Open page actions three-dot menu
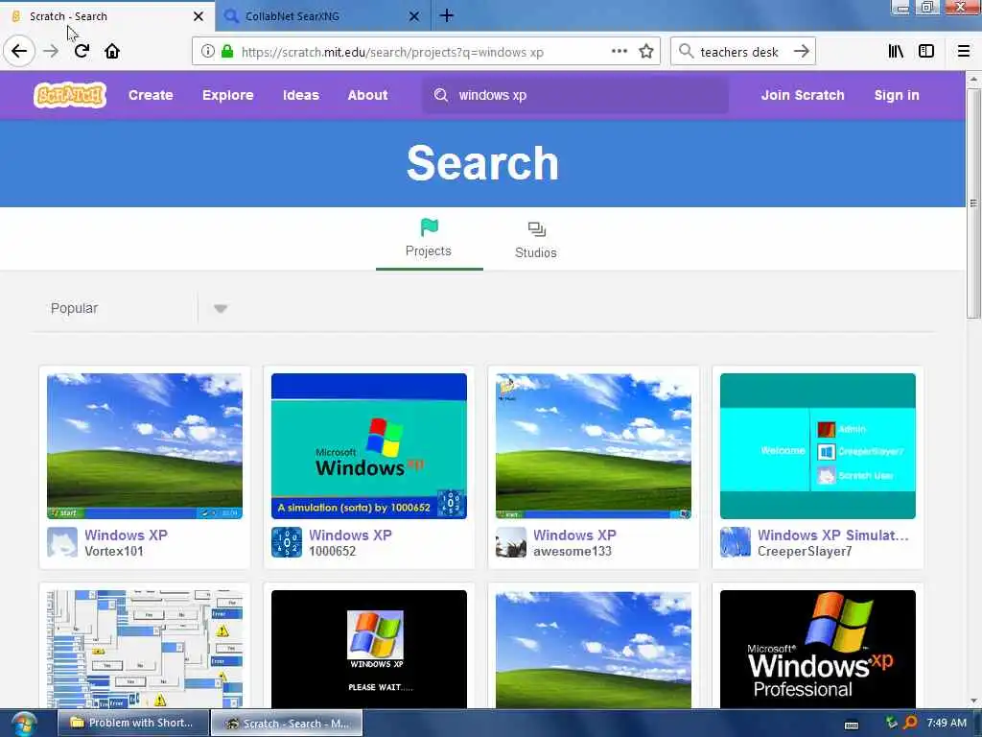This screenshot has height=737, width=982. tap(619, 52)
